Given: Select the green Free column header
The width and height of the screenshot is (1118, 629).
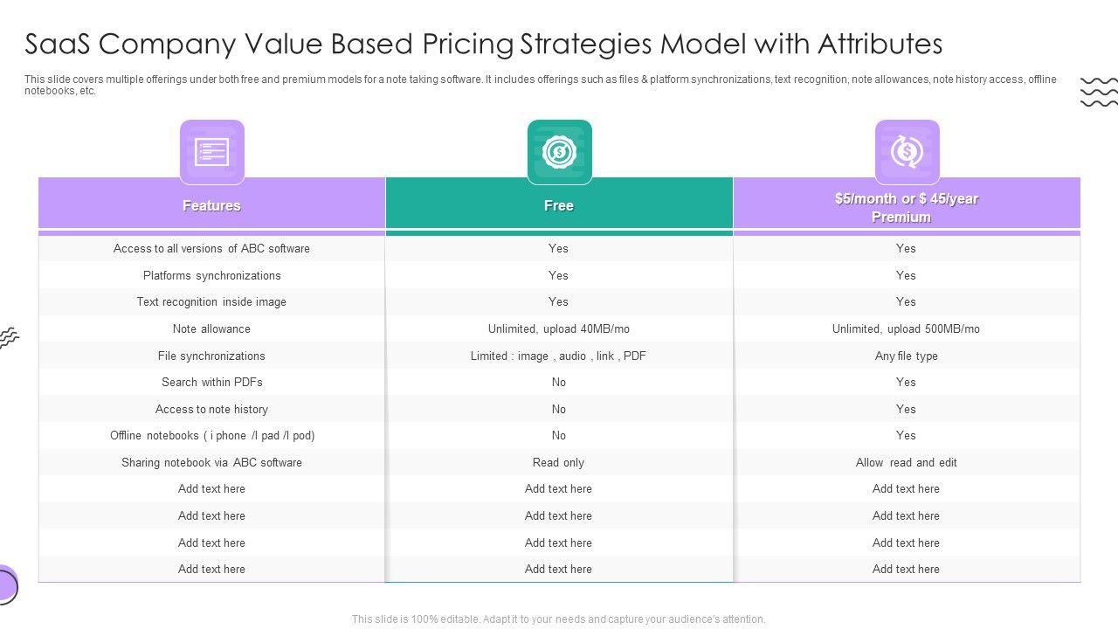Looking at the screenshot, I should (559, 205).
